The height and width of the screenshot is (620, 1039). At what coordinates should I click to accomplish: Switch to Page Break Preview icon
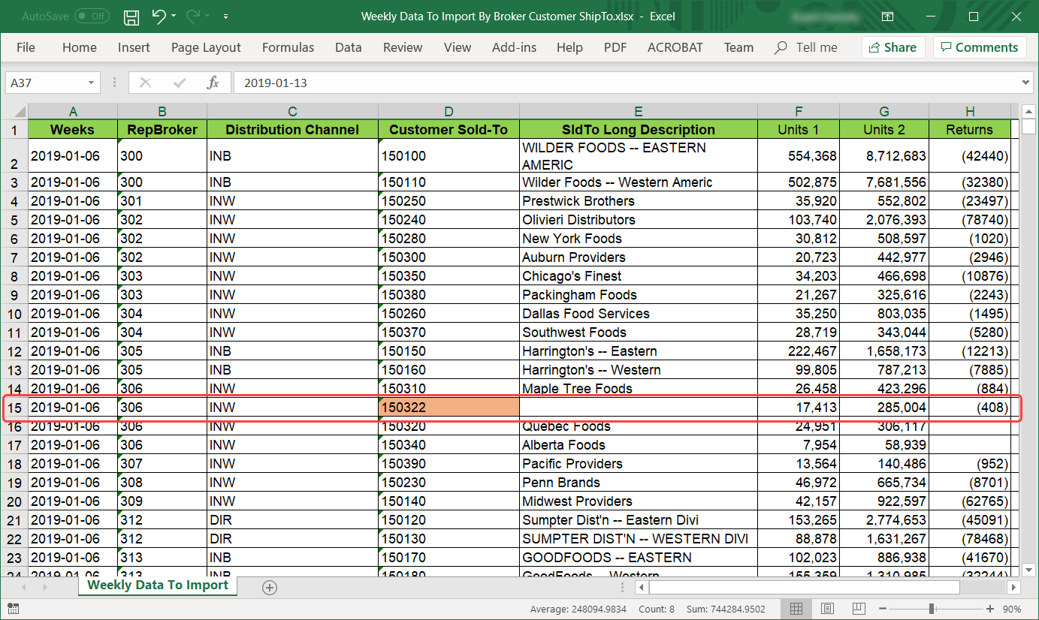(x=858, y=608)
